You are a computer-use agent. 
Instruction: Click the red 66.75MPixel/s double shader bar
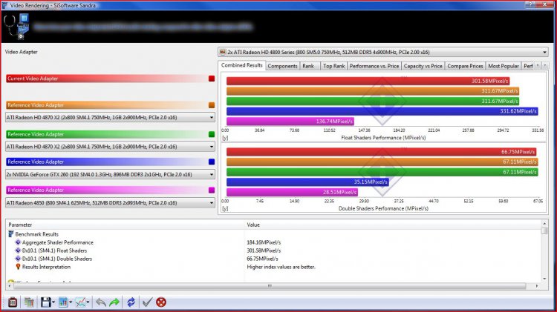tap(382, 152)
